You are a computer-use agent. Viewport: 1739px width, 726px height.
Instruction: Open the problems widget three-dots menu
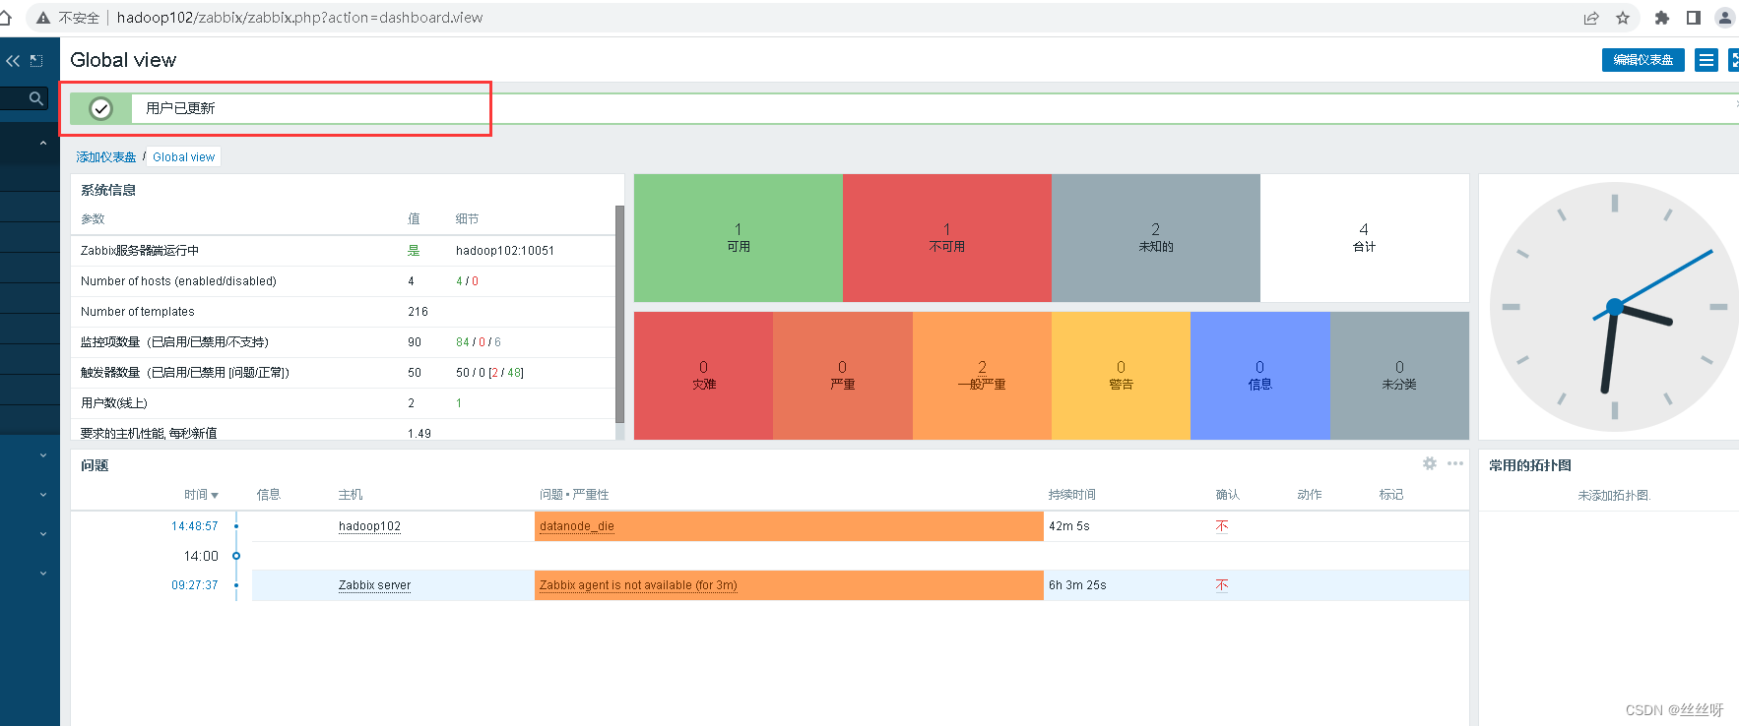tap(1455, 463)
